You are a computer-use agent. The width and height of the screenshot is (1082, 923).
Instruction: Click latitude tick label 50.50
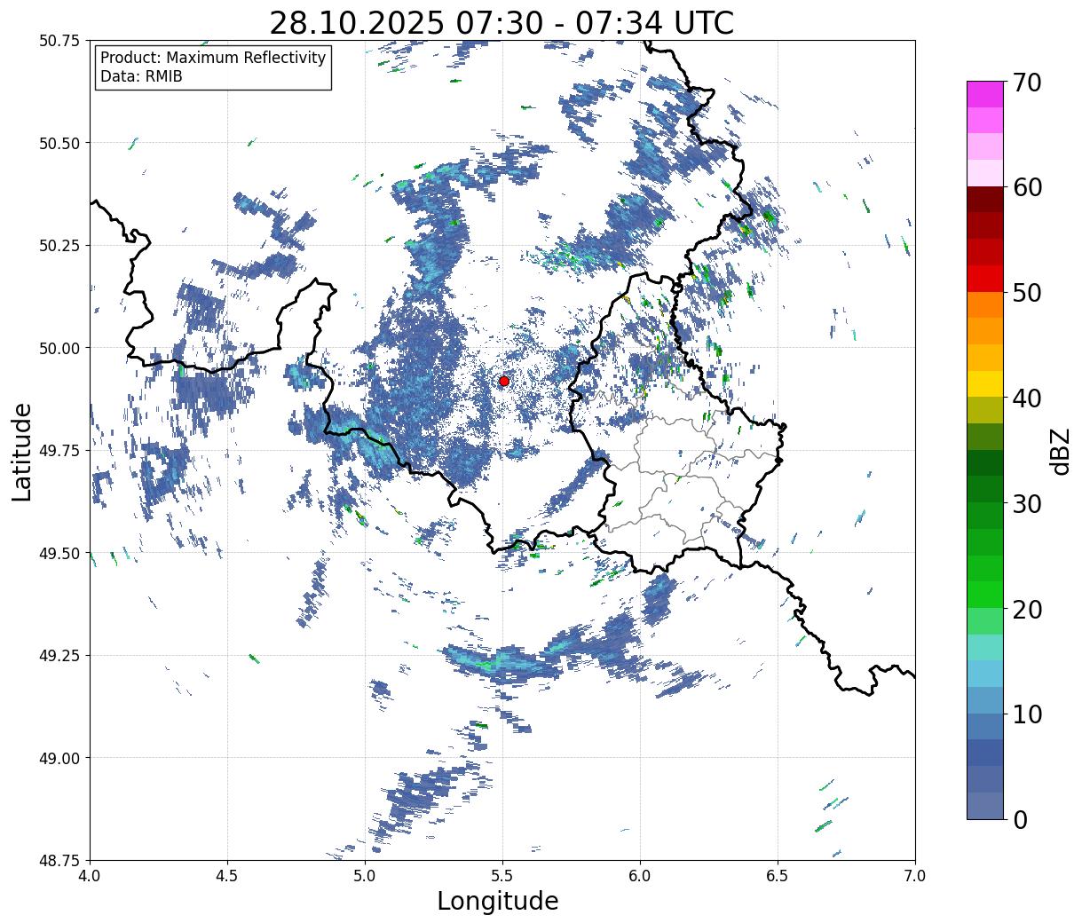[59, 143]
